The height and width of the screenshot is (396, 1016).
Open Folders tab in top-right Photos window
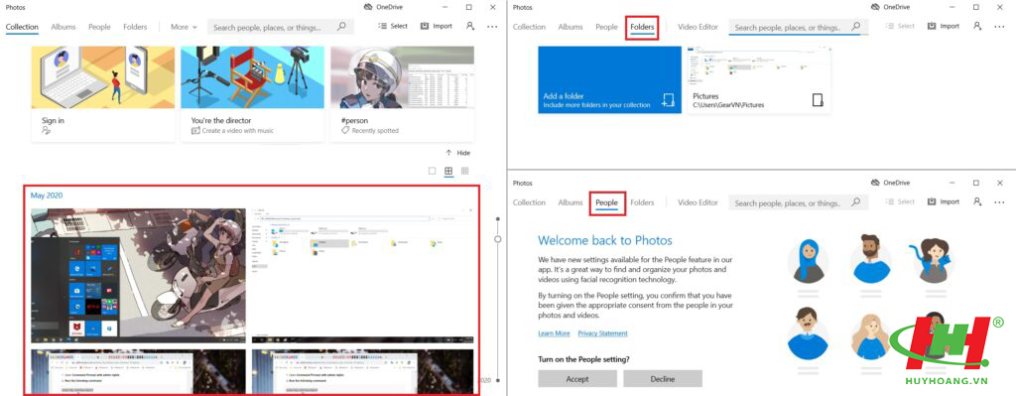[x=642, y=27]
